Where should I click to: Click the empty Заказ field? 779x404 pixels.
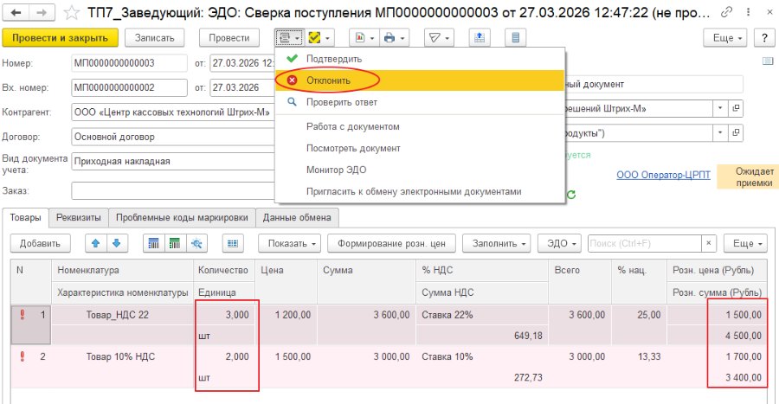click(x=173, y=190)
